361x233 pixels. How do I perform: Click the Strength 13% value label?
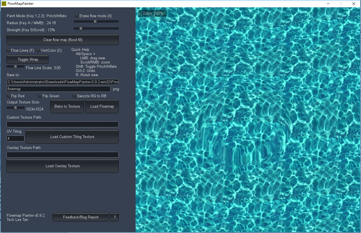point(31,30)
